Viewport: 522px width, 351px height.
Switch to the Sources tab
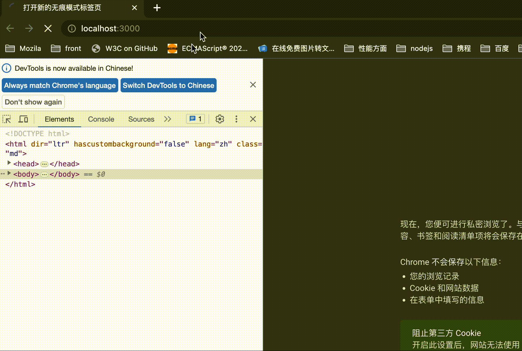coord(141,119)
